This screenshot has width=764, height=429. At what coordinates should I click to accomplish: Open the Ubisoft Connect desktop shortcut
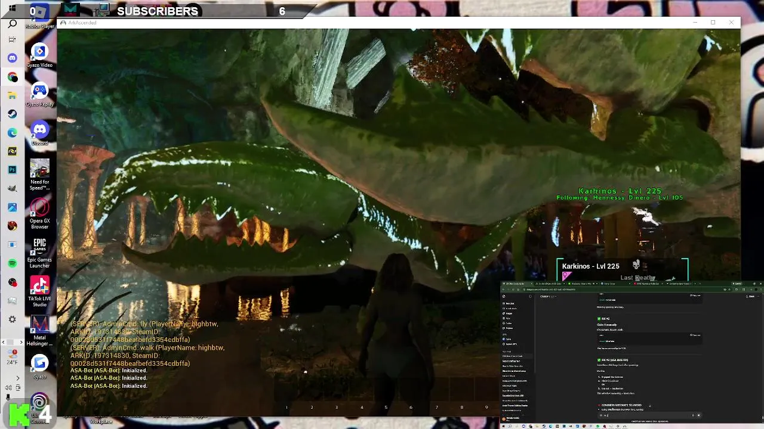[39, 408]
